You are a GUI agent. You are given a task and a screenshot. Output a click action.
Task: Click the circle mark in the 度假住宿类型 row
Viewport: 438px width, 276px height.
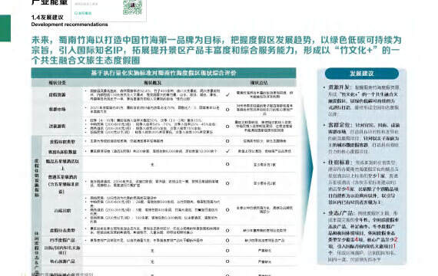(227, 141)
